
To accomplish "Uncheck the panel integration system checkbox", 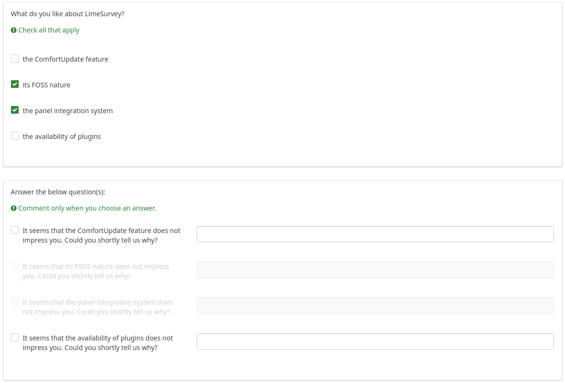I will (15, 110).
